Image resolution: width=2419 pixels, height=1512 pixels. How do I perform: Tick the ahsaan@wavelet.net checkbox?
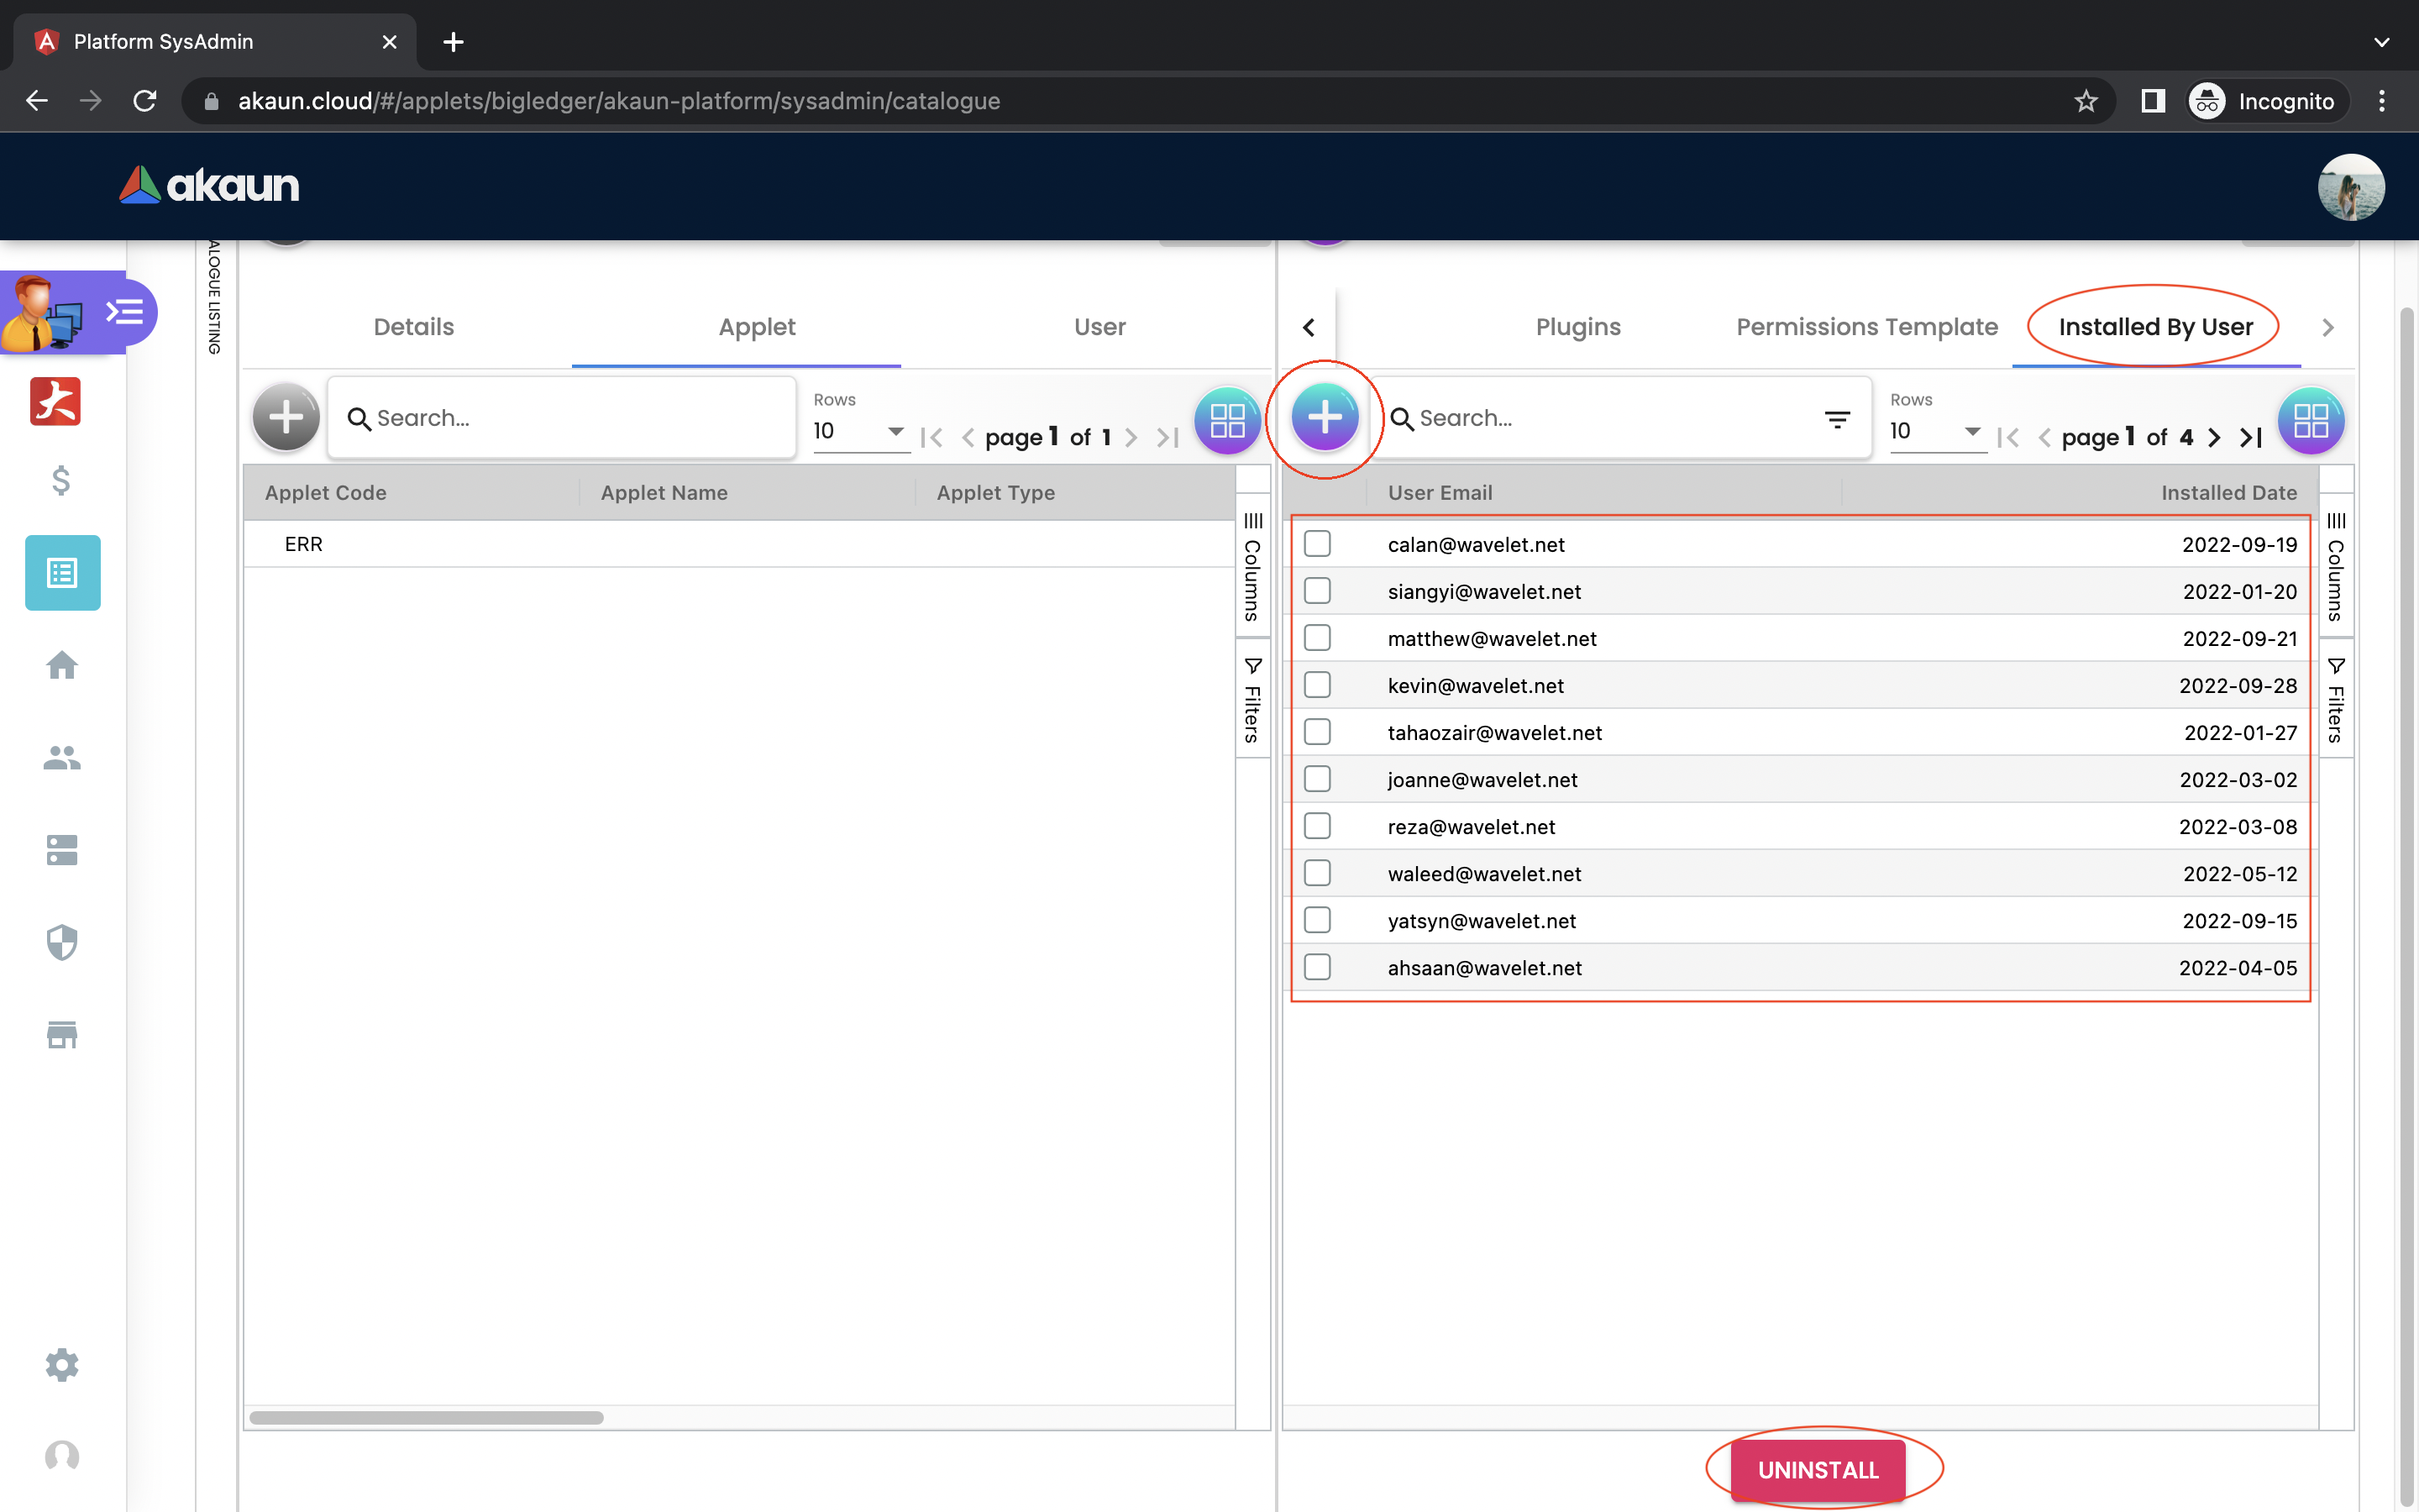pos(1318,967)
